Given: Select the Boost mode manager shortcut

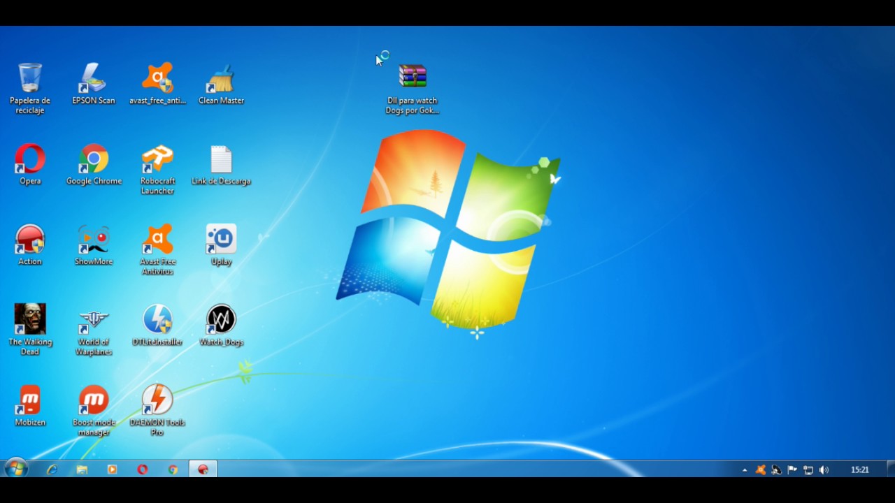Looking at the screenshot, I should pos(94,410).
